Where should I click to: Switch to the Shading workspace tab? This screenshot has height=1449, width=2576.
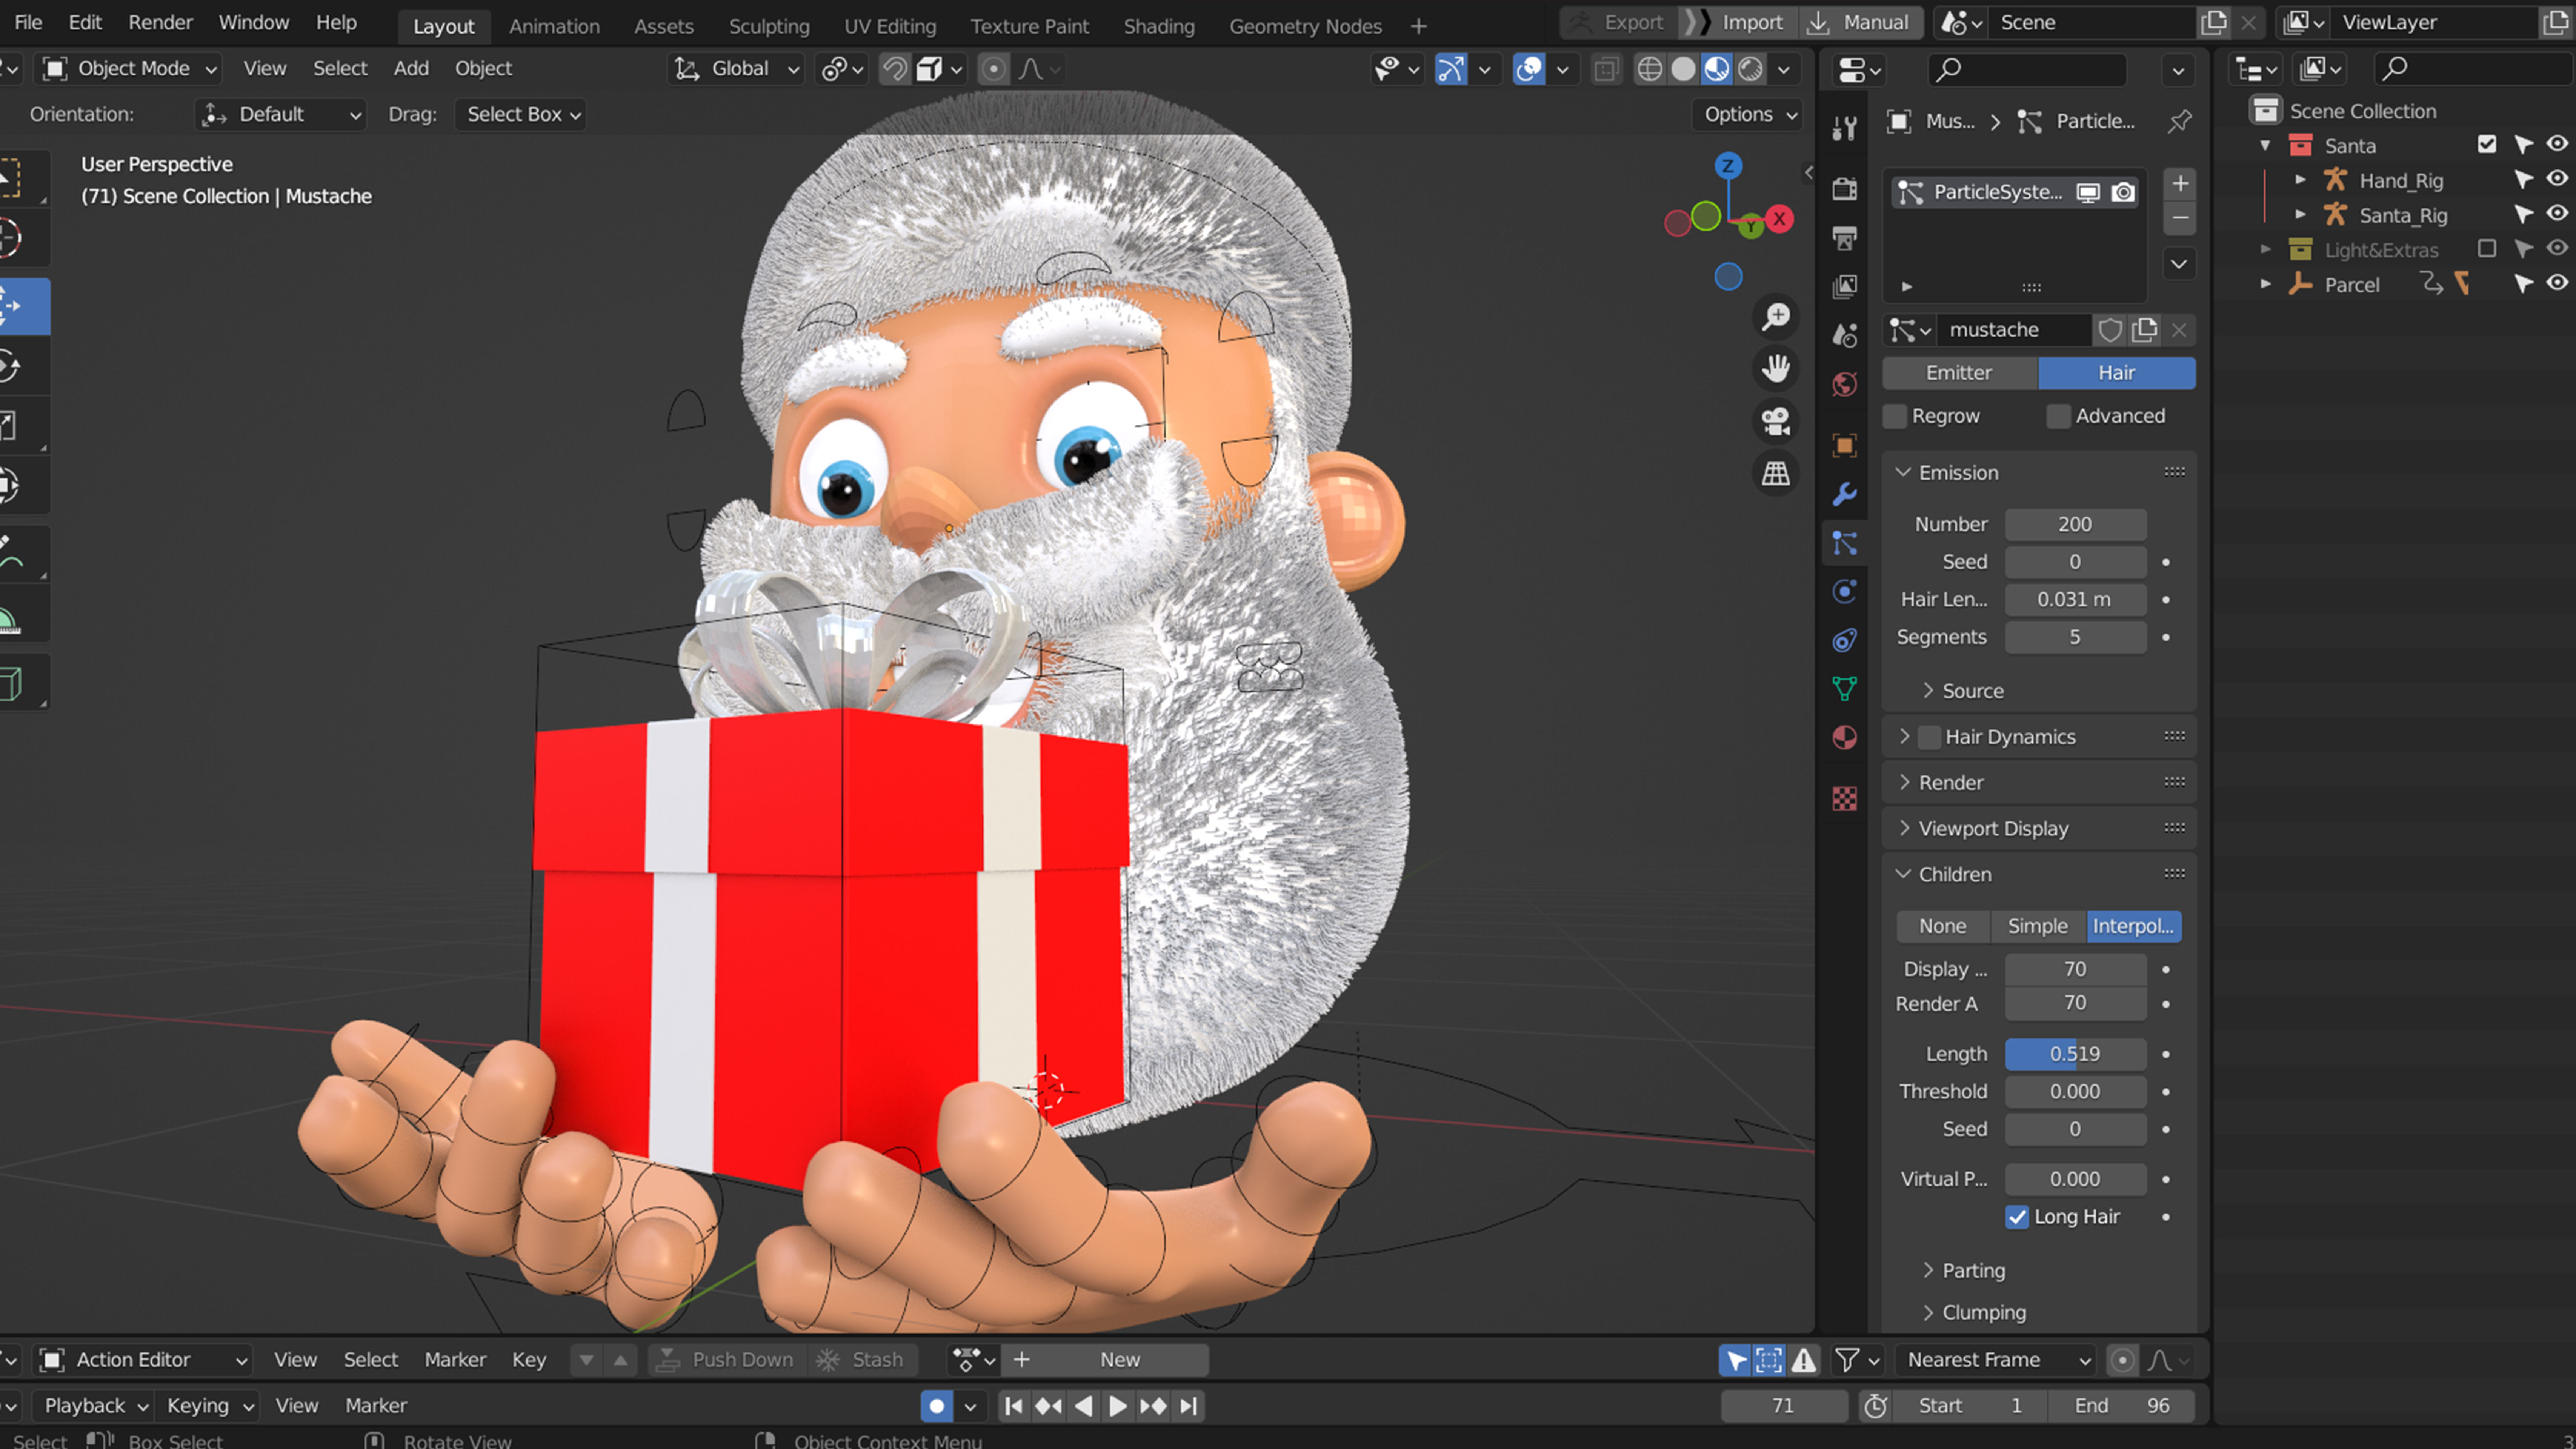point(1159,27)
